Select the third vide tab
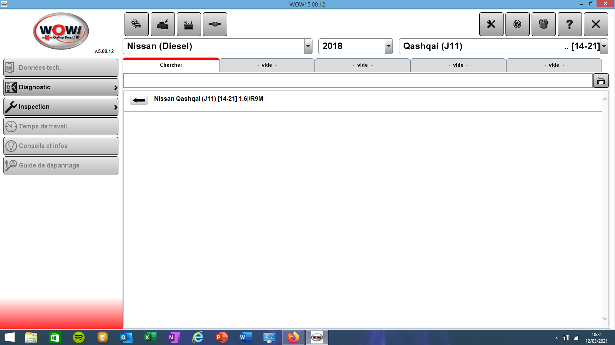 (x=458, y=65)
